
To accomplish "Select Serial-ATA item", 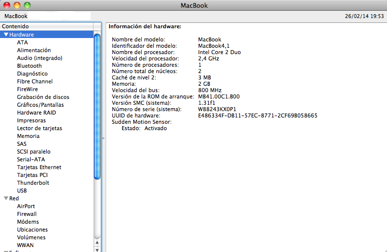I will (x=31, y=159).
